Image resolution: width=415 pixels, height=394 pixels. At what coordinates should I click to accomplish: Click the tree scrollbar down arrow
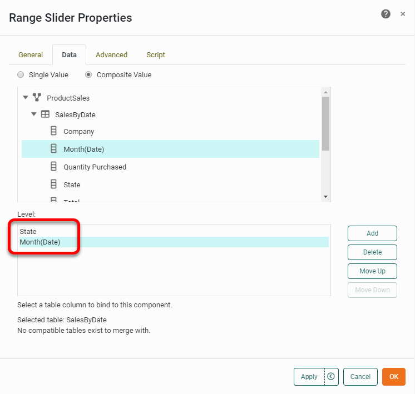326,197
